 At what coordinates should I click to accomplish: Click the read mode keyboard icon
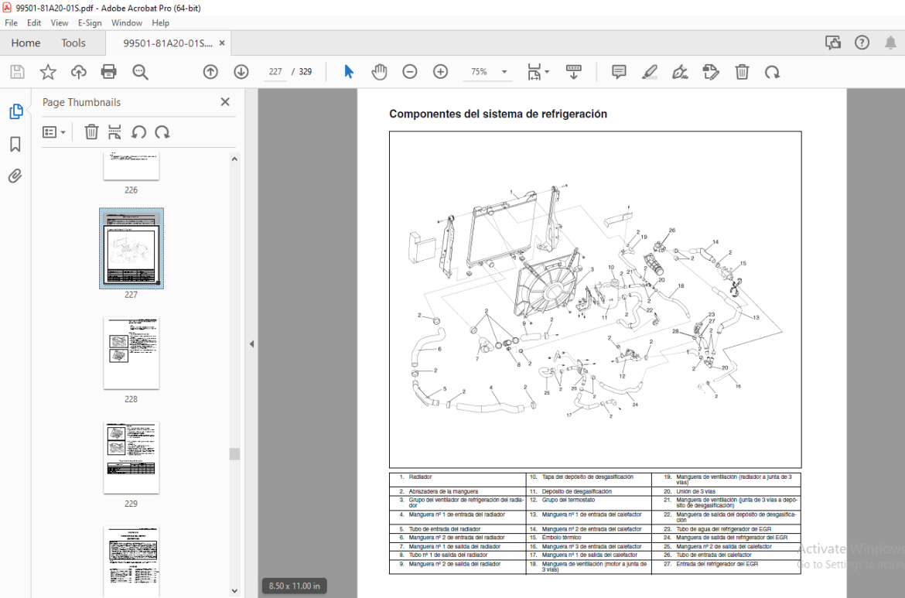573,72
